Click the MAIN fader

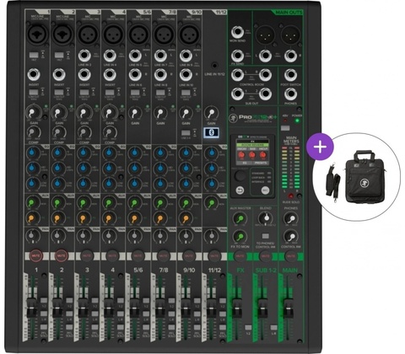289,308
